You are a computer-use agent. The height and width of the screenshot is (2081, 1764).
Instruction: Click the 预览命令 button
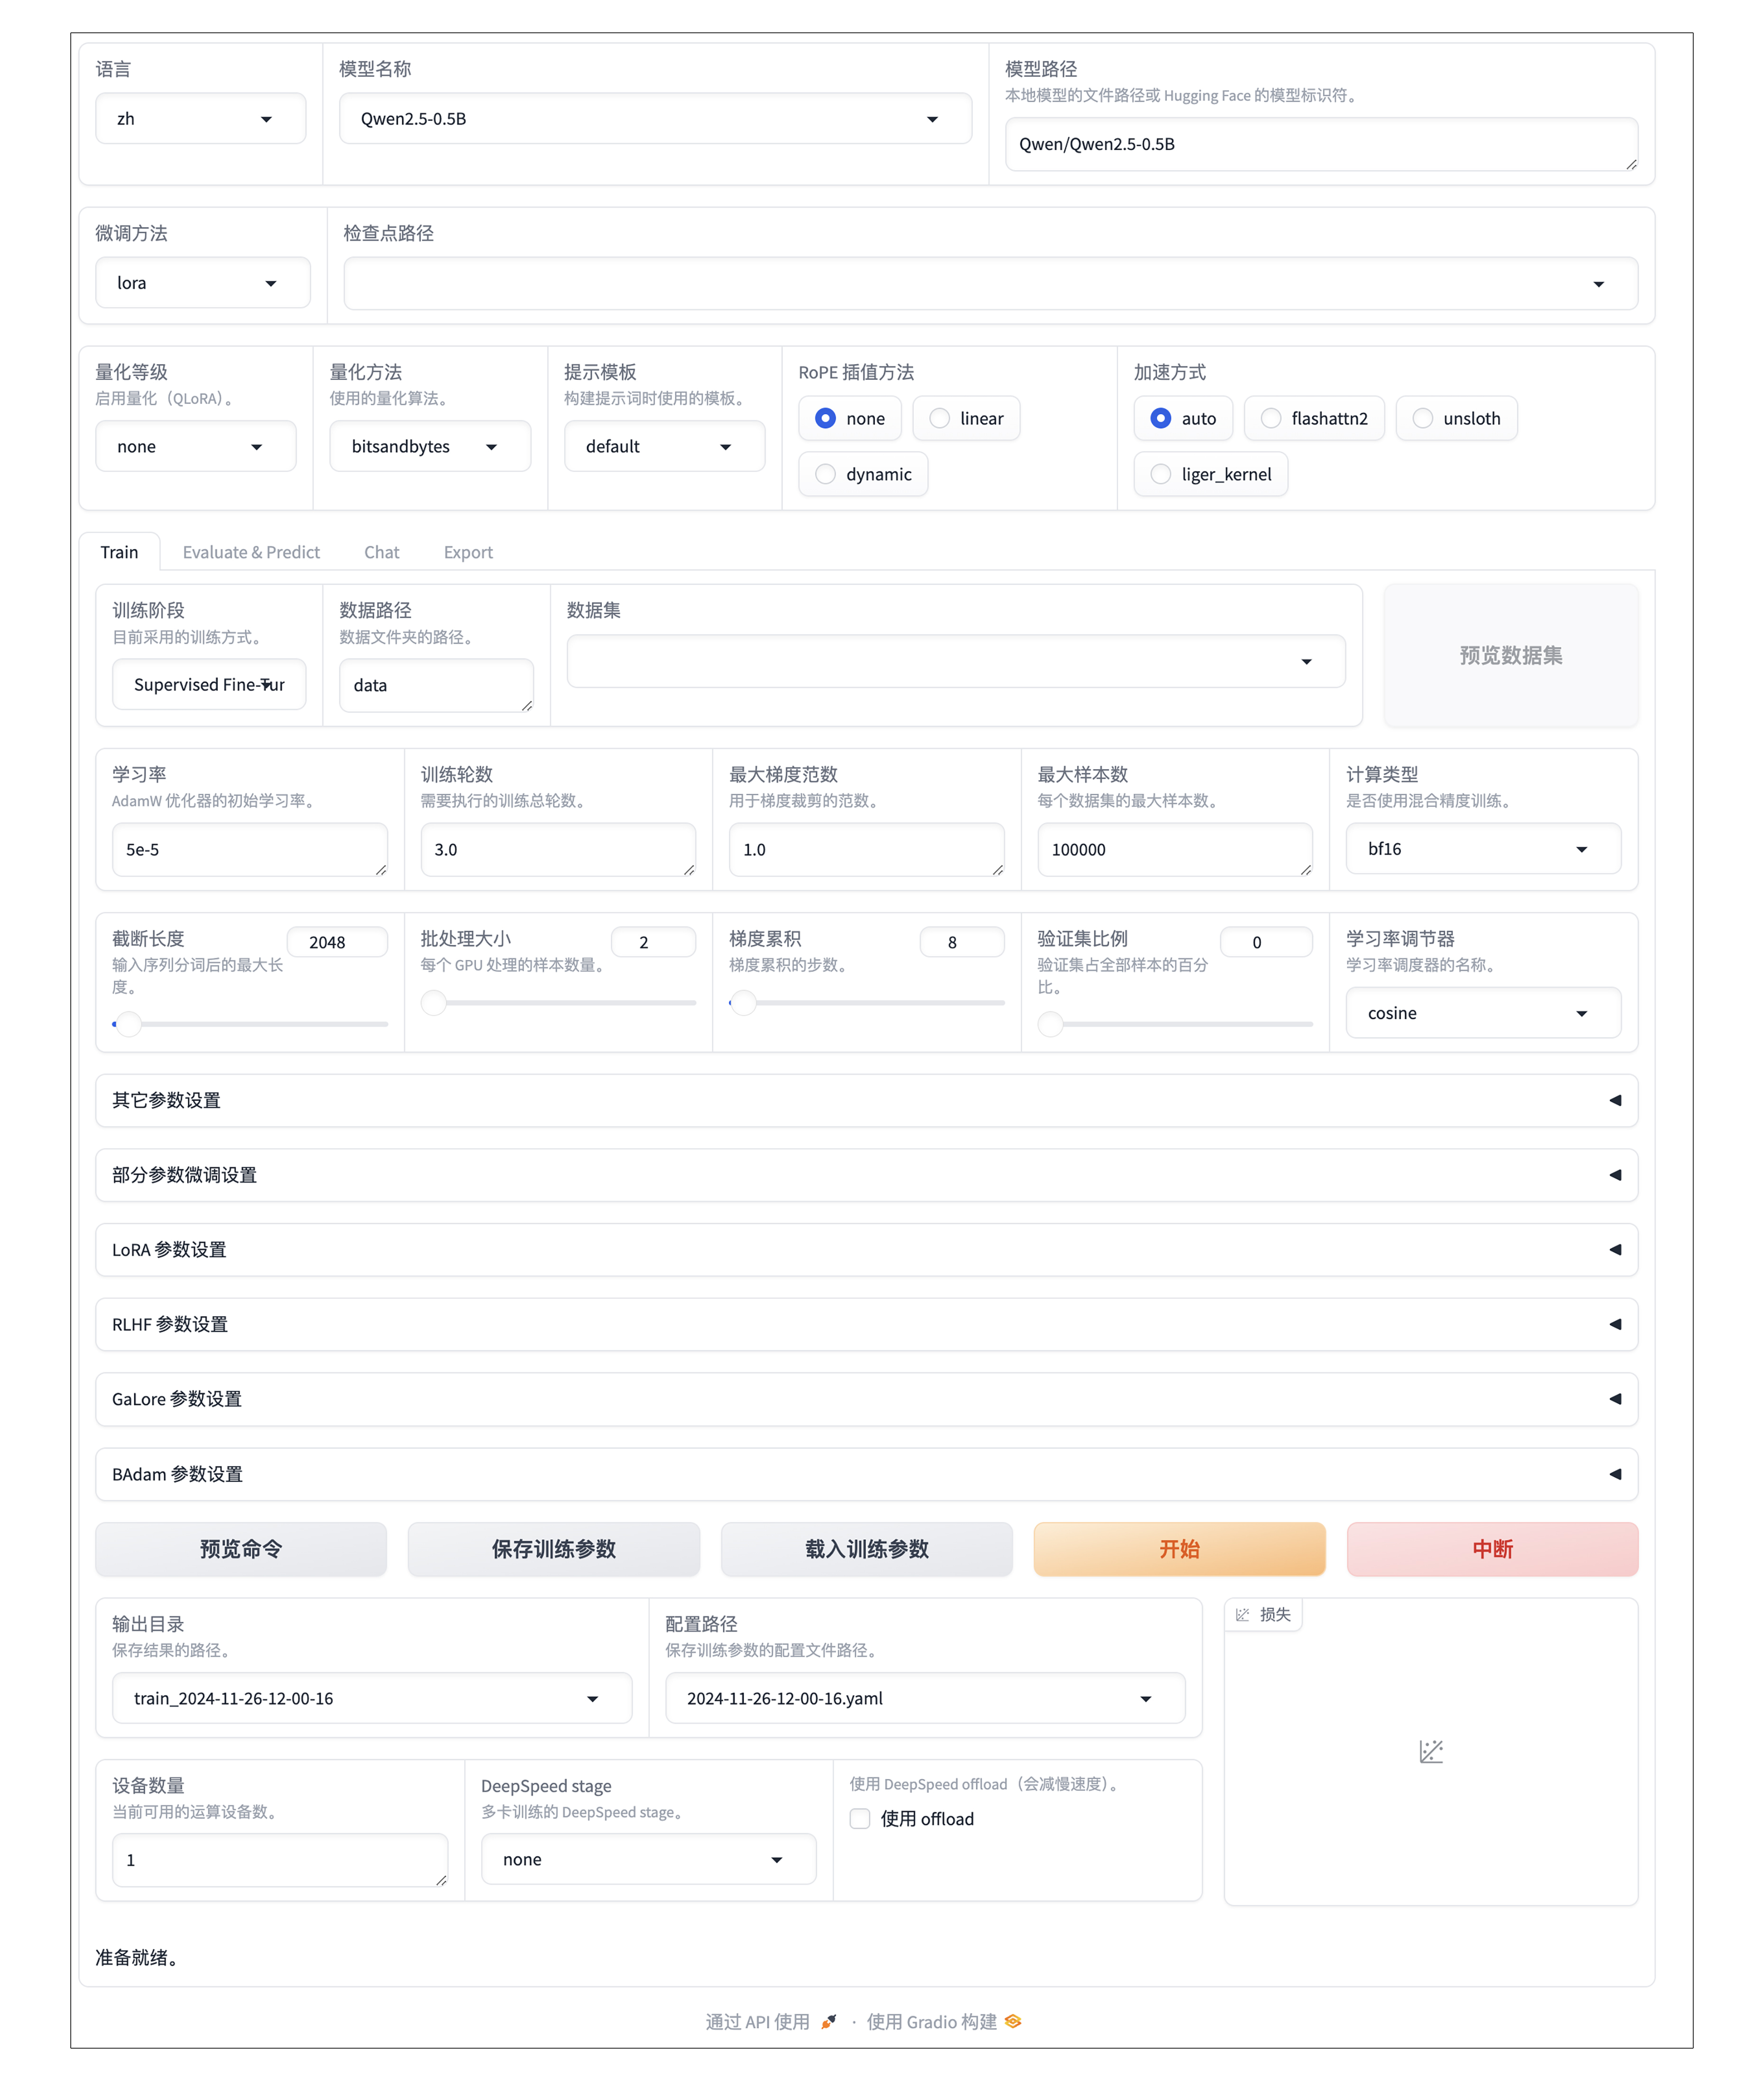[241, 1549]
